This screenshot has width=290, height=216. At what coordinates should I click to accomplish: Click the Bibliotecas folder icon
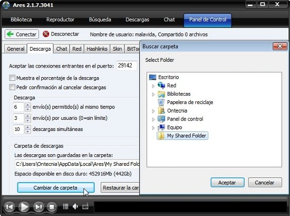(161, 94)
